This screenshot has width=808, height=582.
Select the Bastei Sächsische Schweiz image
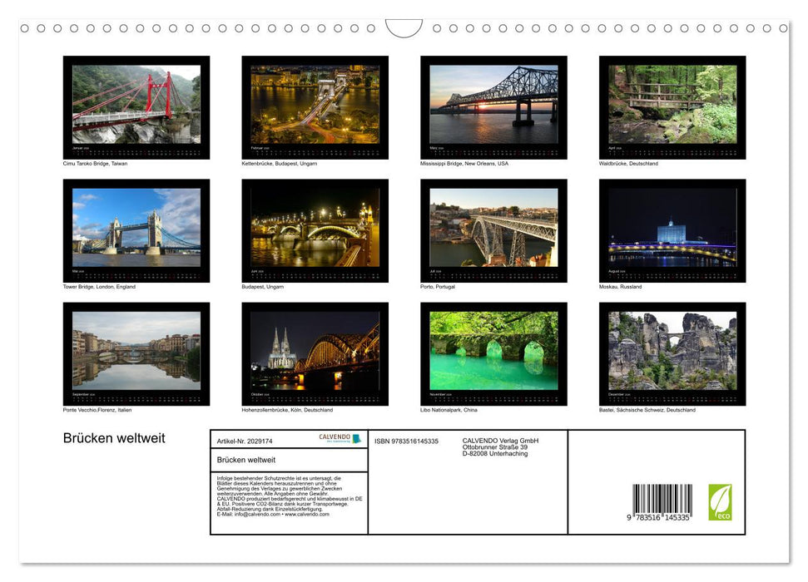coord(672,353)
